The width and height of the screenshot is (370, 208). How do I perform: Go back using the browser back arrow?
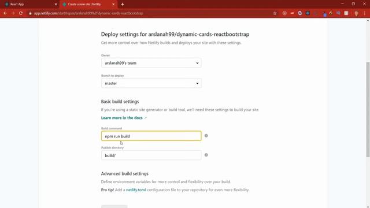[x=5, y=13]
